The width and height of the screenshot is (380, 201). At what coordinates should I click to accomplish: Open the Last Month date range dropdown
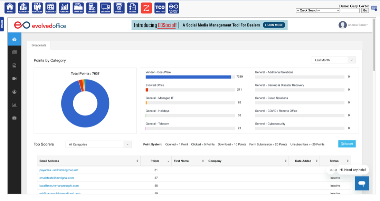[x=333, y=60]
